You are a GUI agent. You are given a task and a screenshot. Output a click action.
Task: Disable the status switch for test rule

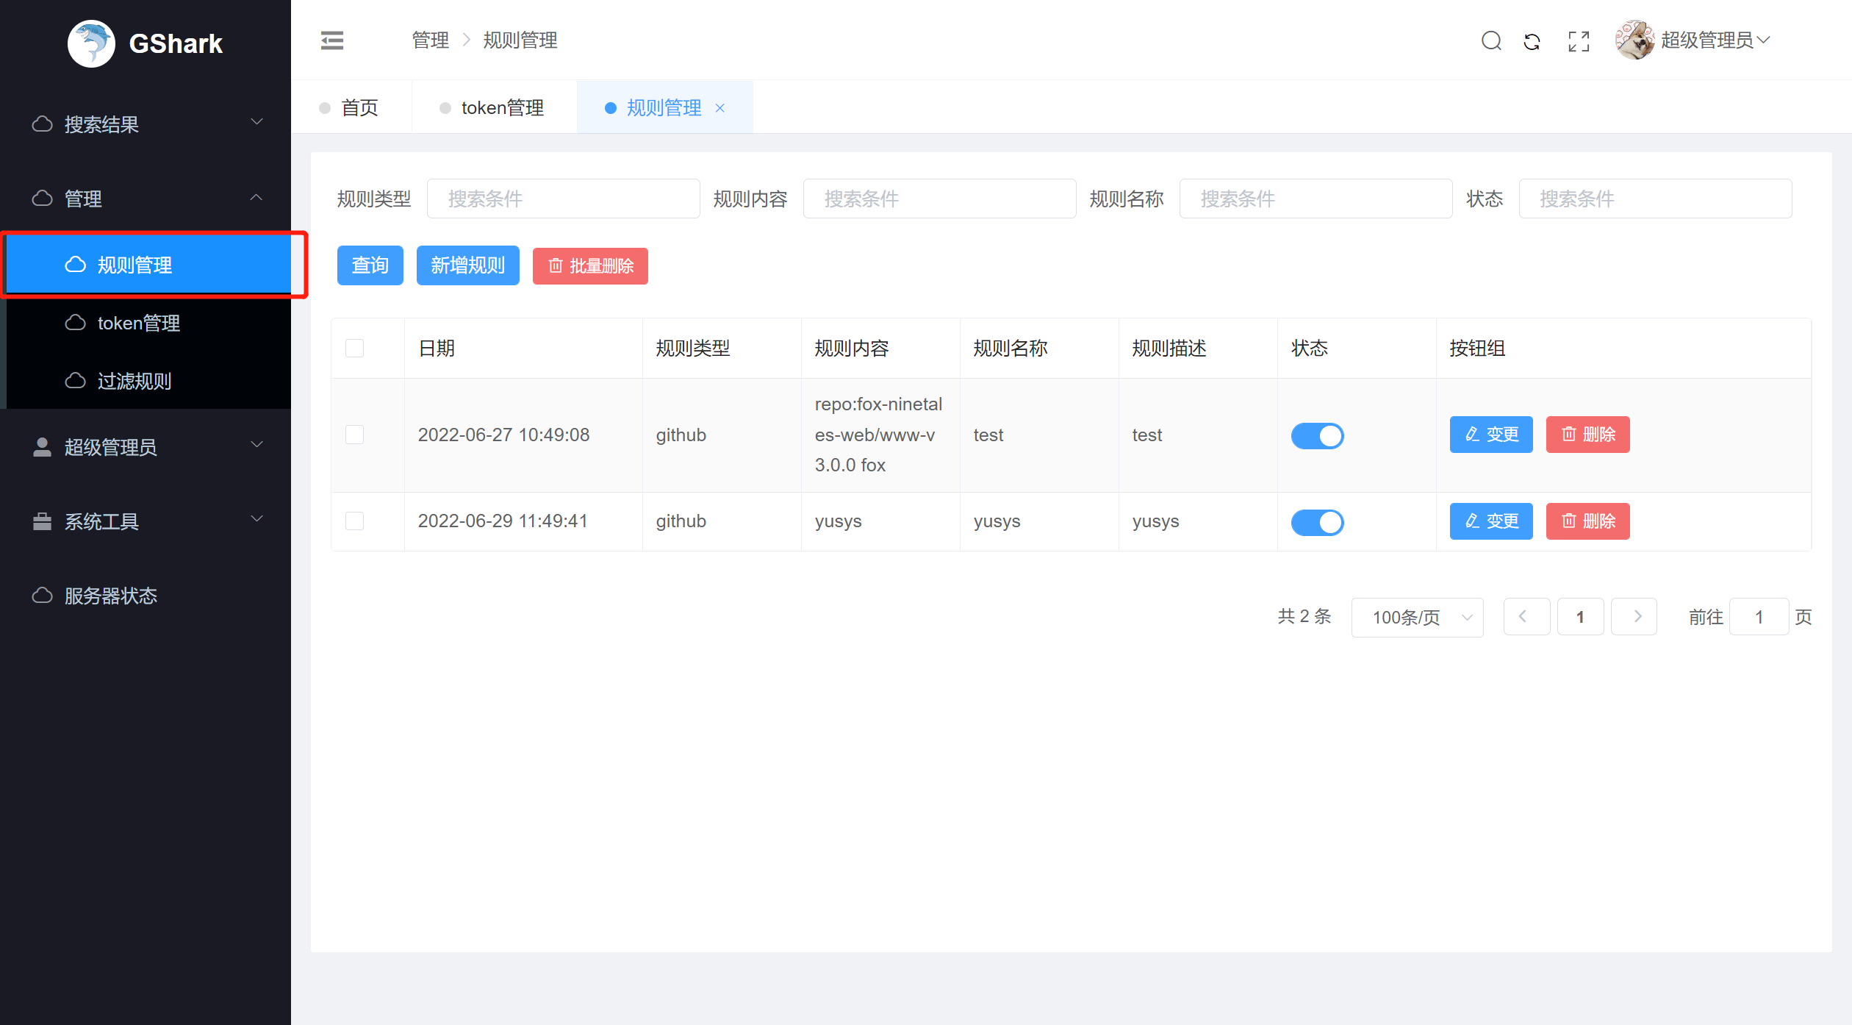(x=1317, y=435)
